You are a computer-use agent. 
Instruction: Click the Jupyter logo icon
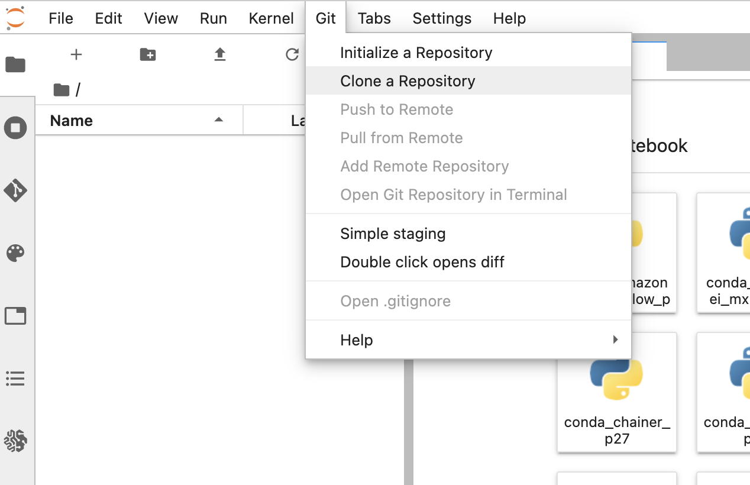click(x=15, y=18)
